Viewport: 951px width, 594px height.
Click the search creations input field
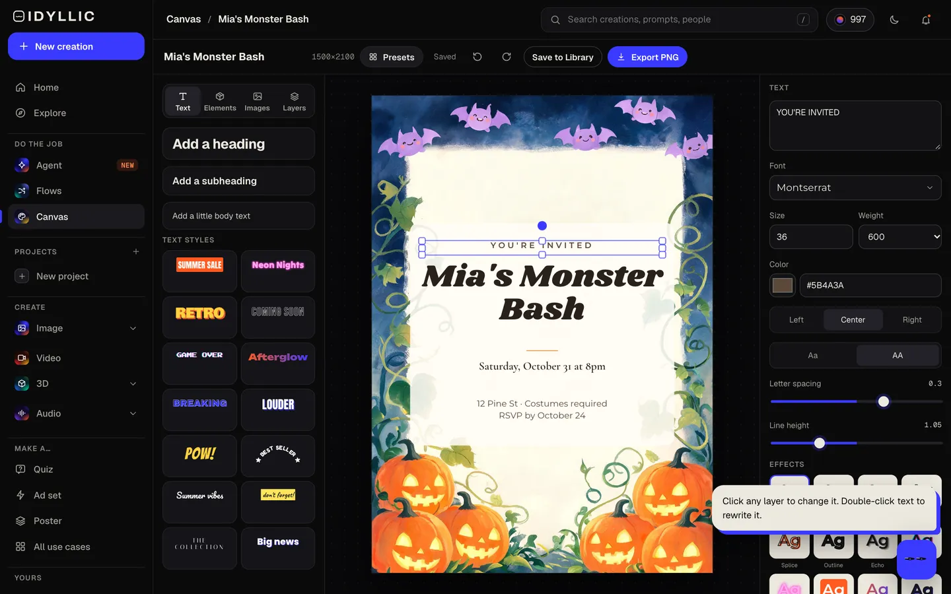point(680,20)
